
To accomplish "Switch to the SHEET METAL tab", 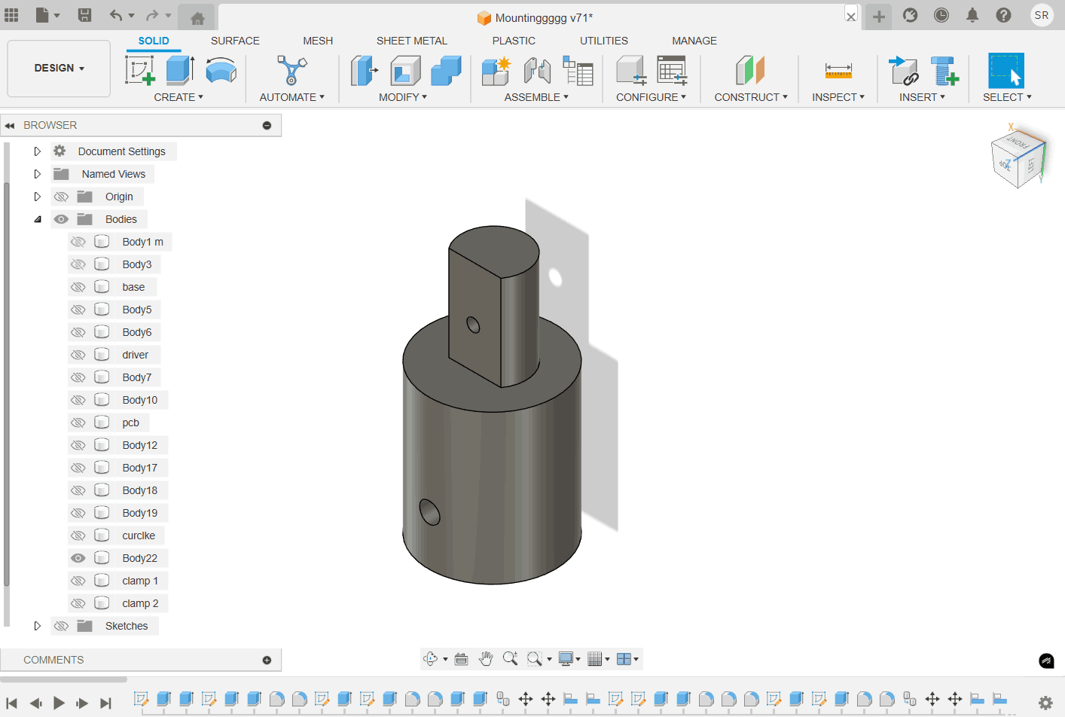I will tap(412, 41).
